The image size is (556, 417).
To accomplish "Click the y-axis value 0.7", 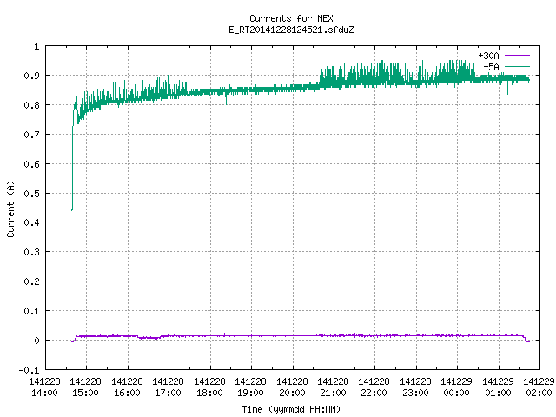I will (31, 135).
